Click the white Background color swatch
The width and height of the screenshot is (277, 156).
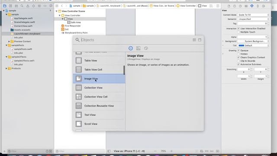pyautogui.click(x=241, y=41)
